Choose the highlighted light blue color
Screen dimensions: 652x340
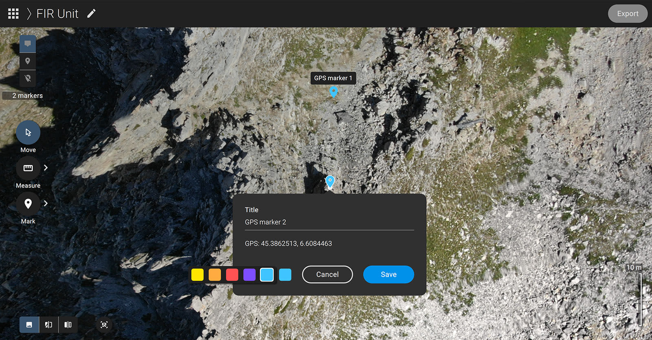[x=267, y=274]
